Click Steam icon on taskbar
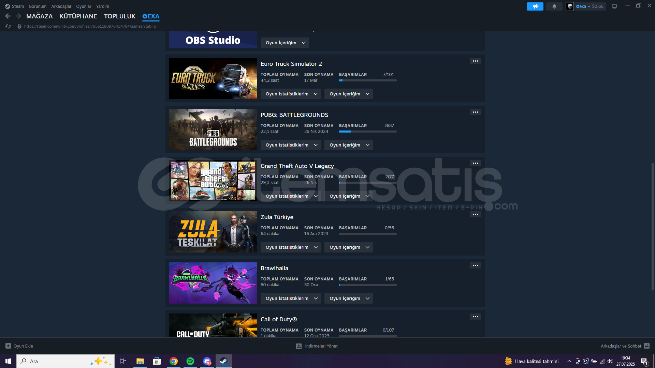This screenshot has height=368, width=655. [223, 361]
